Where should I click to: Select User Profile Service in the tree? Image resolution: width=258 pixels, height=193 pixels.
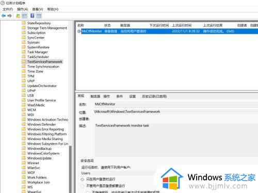[x=41, y=100]
